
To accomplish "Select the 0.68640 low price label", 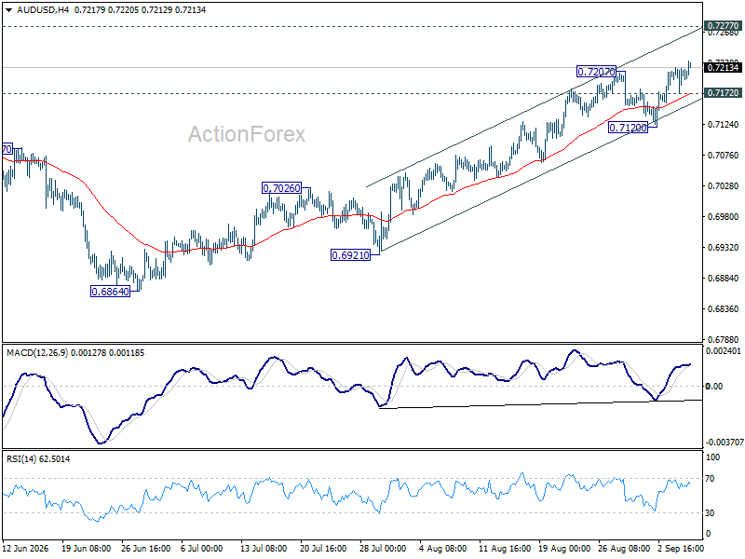I will (110, 292).
